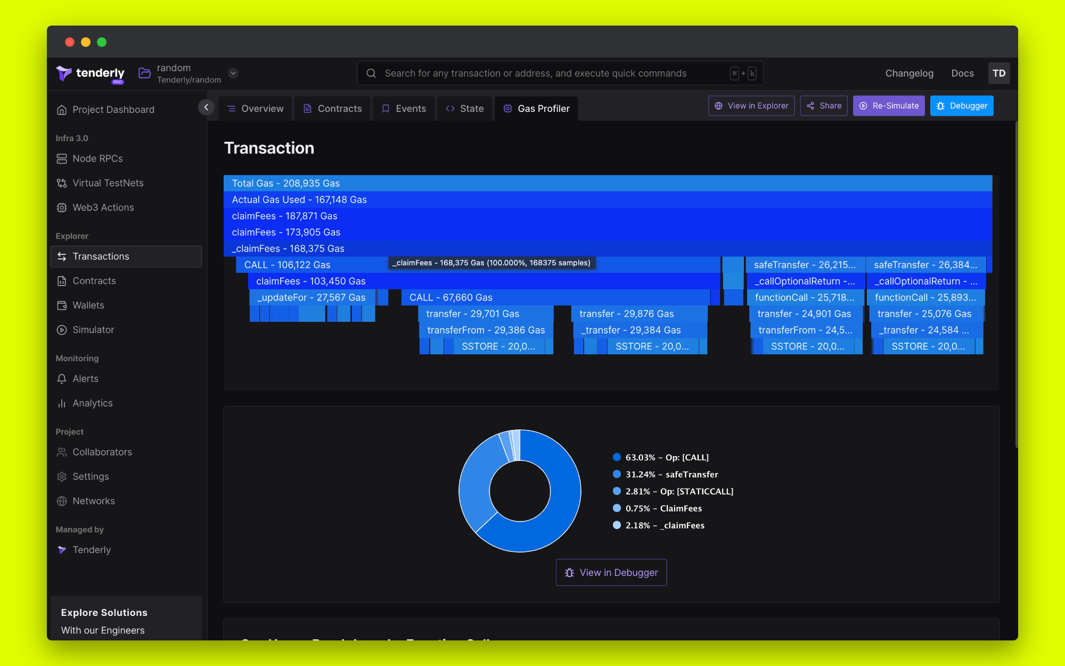Expand the Managed by Tenderly entry
Screen dimensions: 1065x666
pyautogui.click(x=91, y=549)
